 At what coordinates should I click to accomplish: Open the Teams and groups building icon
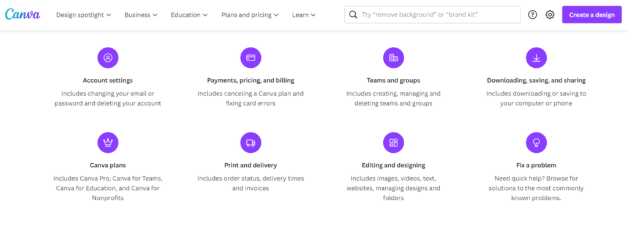[394, 58]
